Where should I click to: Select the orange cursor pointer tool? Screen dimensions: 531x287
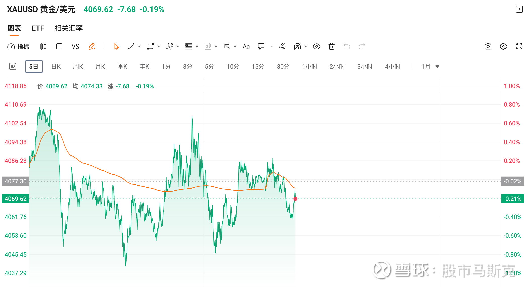[116, 46]
